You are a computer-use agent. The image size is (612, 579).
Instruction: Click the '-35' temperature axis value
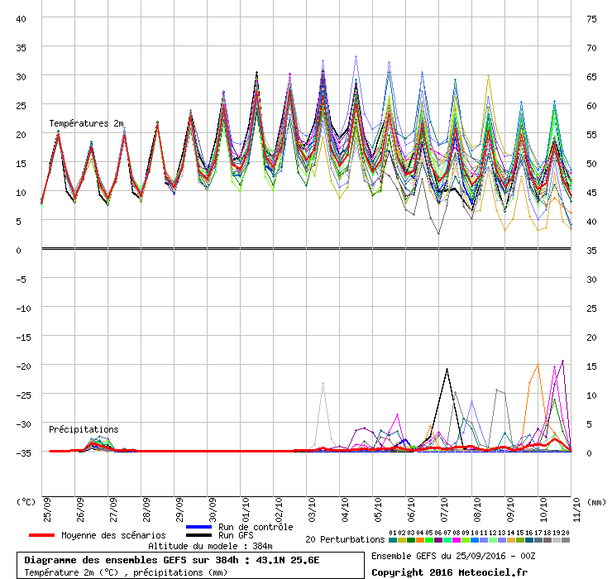(x=23, y=453)
